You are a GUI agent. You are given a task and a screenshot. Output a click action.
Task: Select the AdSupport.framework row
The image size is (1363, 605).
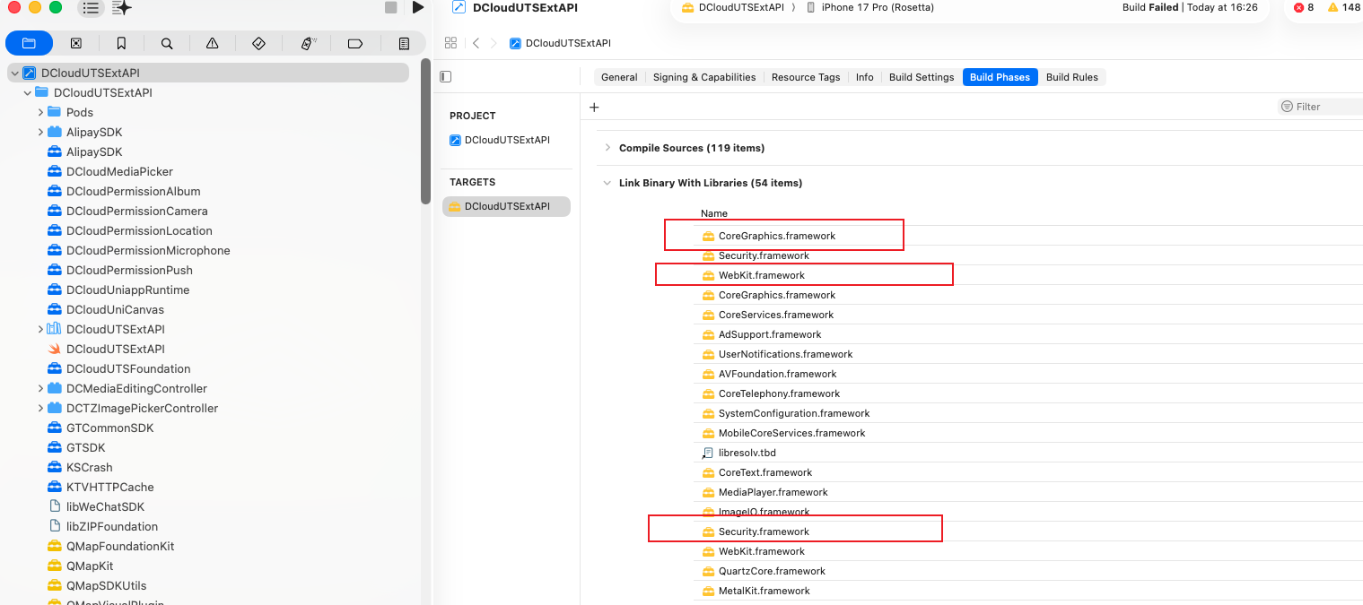1028,334
